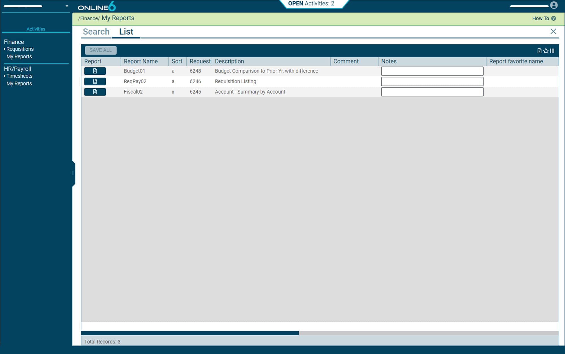Toggle the Activities dropdown at top left
The height and width of the screenshot is (354, 565).
click(x=67, y=5)
